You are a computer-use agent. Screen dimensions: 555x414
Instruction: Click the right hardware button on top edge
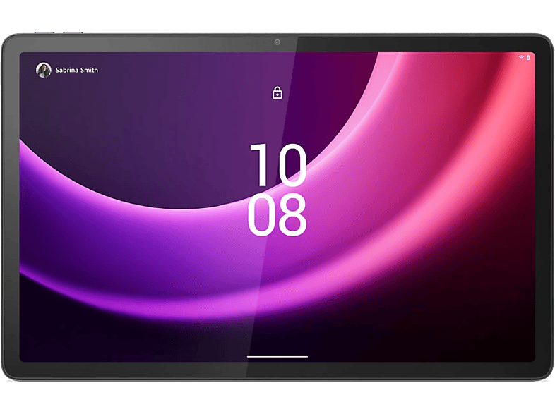point(73,33)
